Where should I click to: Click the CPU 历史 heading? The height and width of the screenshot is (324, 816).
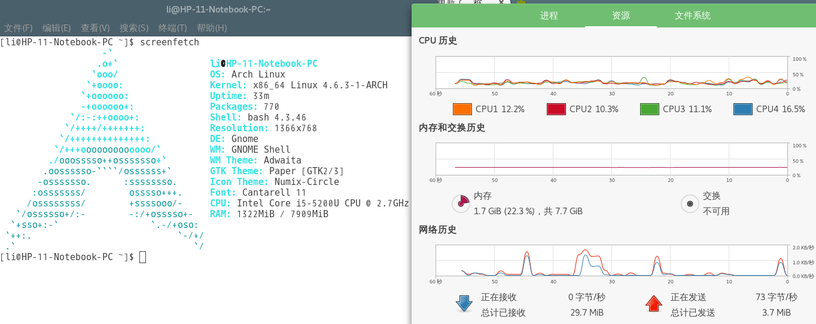pyautogui.click(x=437, y=41)
